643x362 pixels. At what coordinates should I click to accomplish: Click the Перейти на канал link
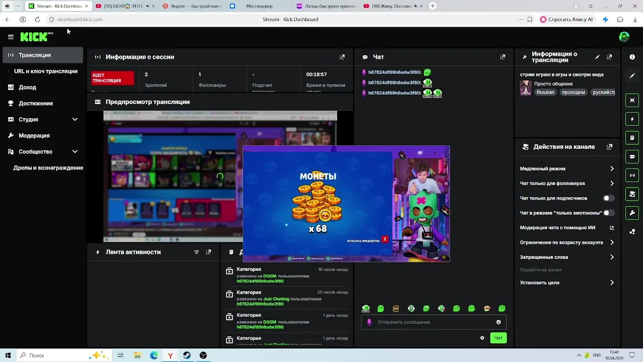coord(541,270)
